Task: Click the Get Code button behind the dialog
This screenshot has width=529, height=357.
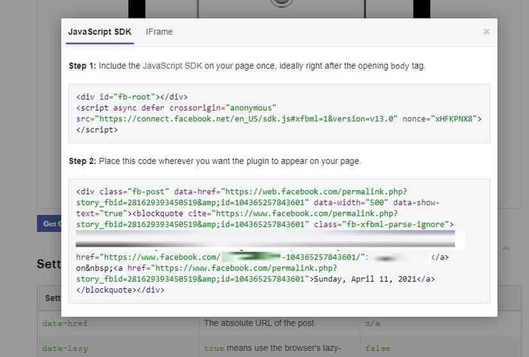Action: (49, 223)
